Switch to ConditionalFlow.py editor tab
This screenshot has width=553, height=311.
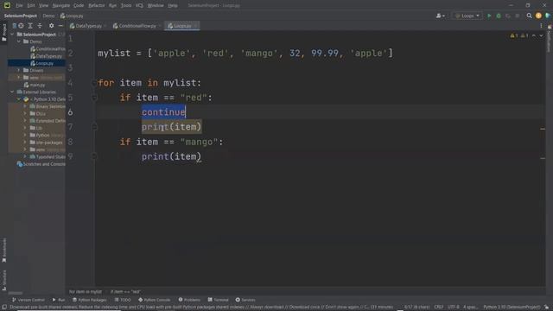pos(137,26)
